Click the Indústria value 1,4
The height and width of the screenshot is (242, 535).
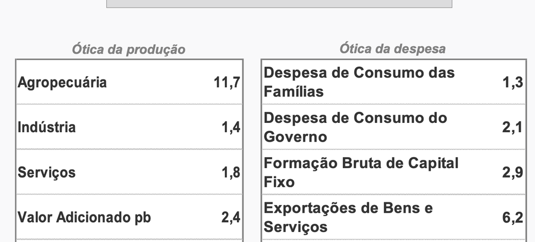231,128
